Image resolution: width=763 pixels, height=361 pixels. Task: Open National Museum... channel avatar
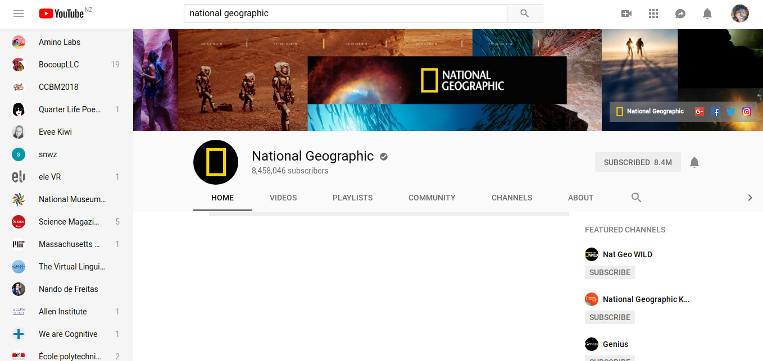[x=19, y=199]
